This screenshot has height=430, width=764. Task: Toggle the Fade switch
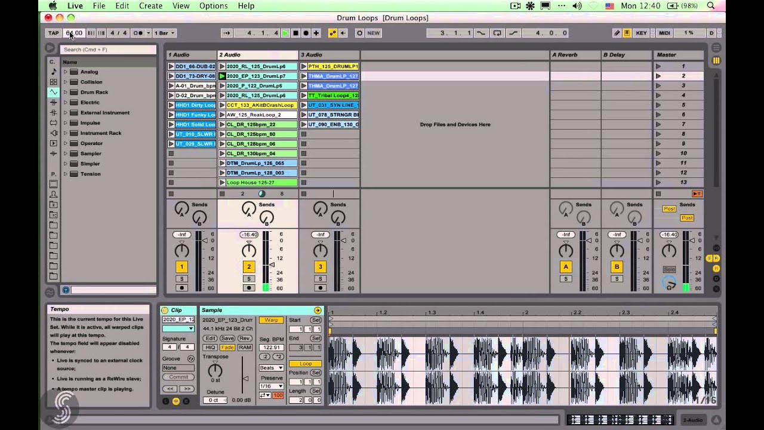pyautogui.click(x=227, y=347)
